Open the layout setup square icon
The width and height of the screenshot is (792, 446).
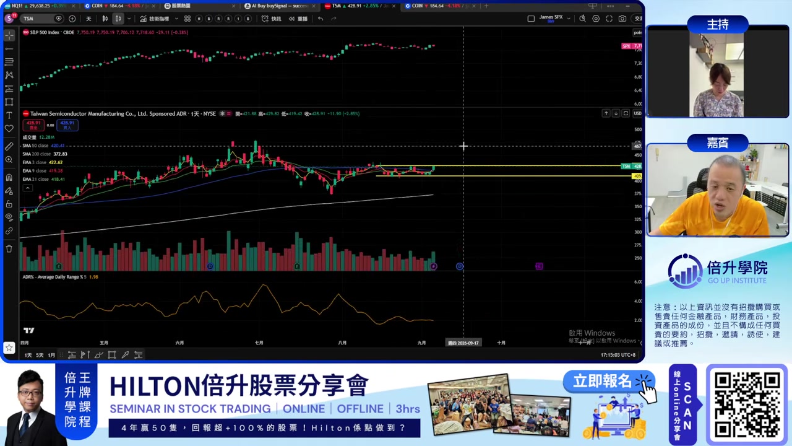(531, 19)
